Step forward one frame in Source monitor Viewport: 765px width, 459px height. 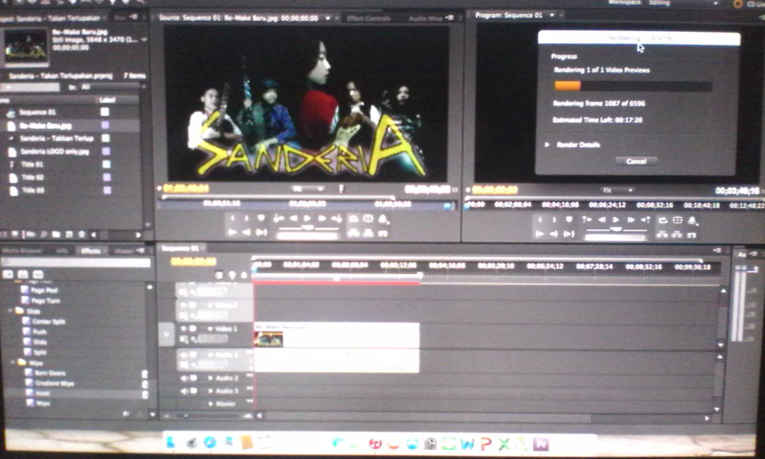[x=322, y=219]
